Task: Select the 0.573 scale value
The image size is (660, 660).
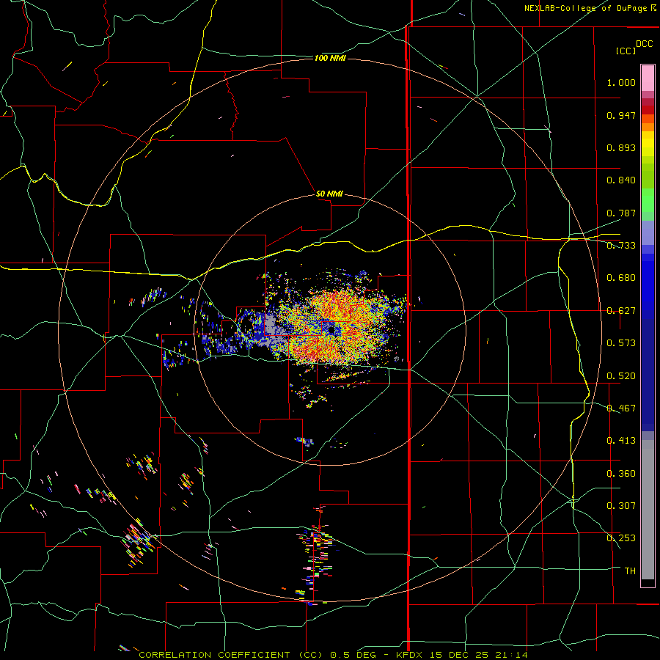Action: tap(621, 343)
